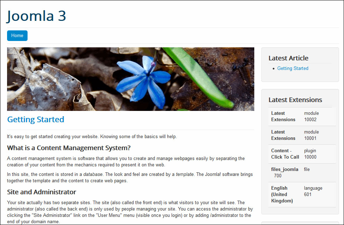Click the blue flower banner image
This screenshot has height=225, width=344.
pos(131,79)
